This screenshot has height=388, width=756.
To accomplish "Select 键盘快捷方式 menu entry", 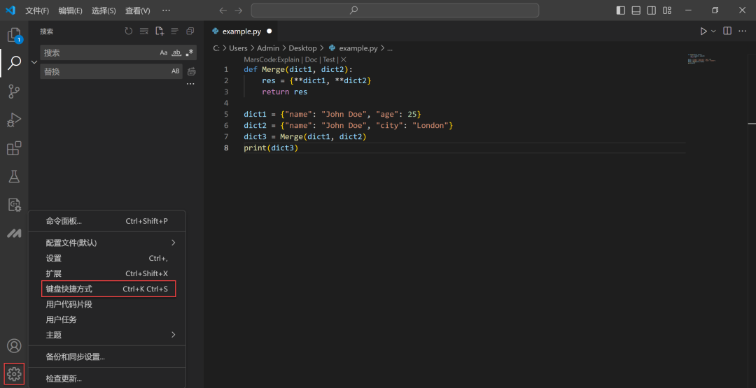I will (x=108, y=289).
